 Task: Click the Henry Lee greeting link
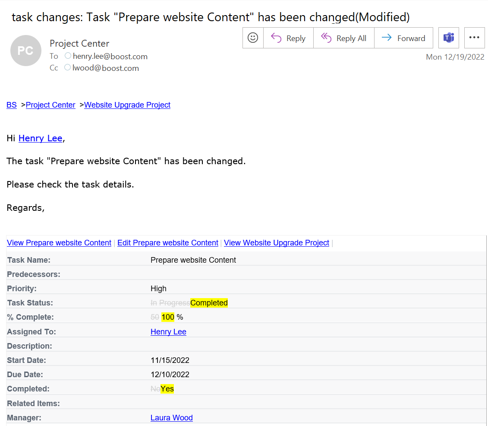[x=41, y=138]
